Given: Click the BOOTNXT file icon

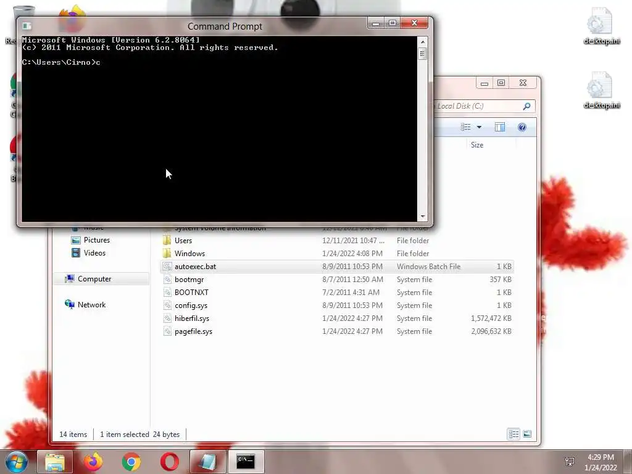Looking at the screenshot, I should (x=167, y=292).
